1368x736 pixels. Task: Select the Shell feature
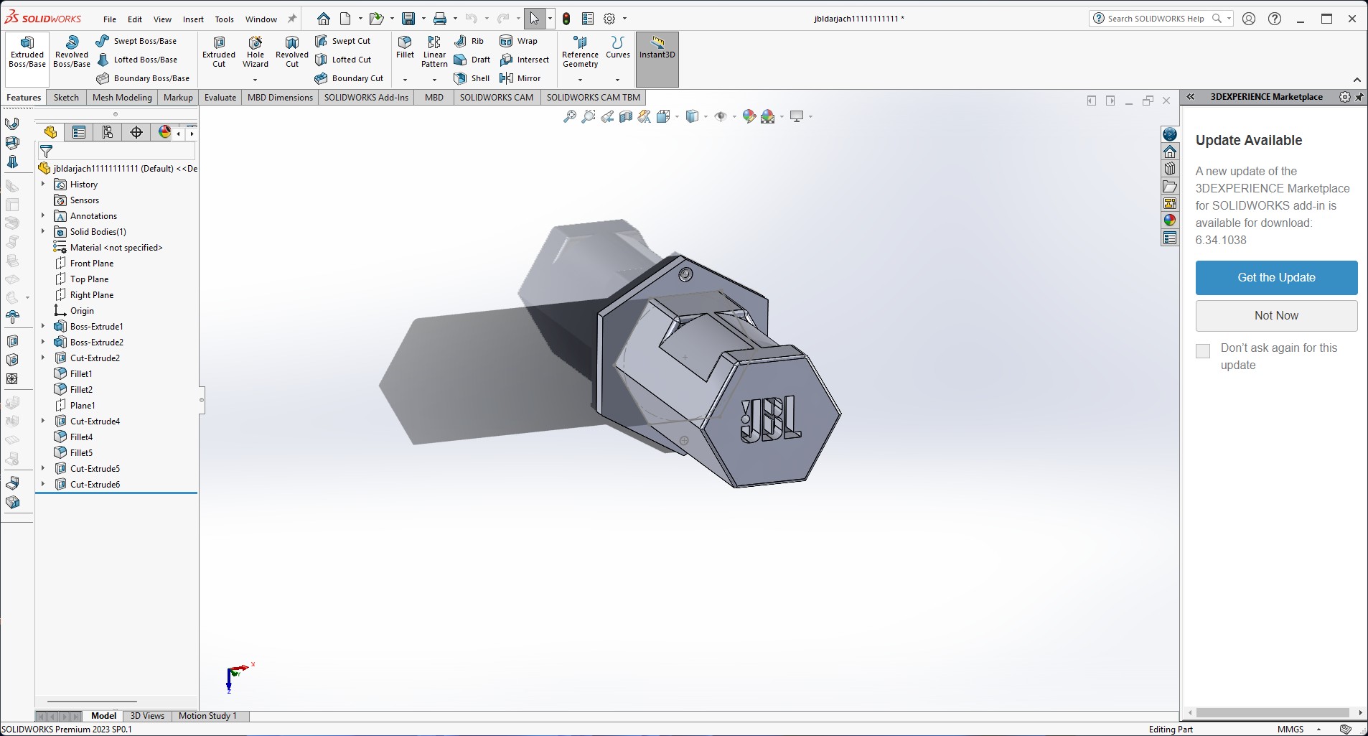click(x=472, y=78)
